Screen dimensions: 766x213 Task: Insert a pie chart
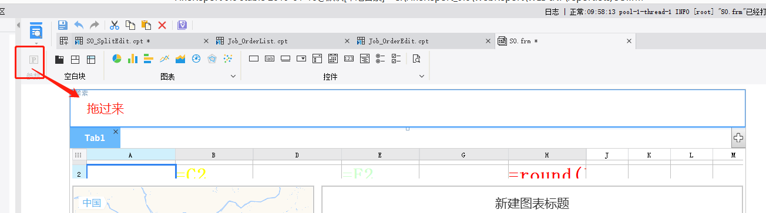[x=117, y=59]
